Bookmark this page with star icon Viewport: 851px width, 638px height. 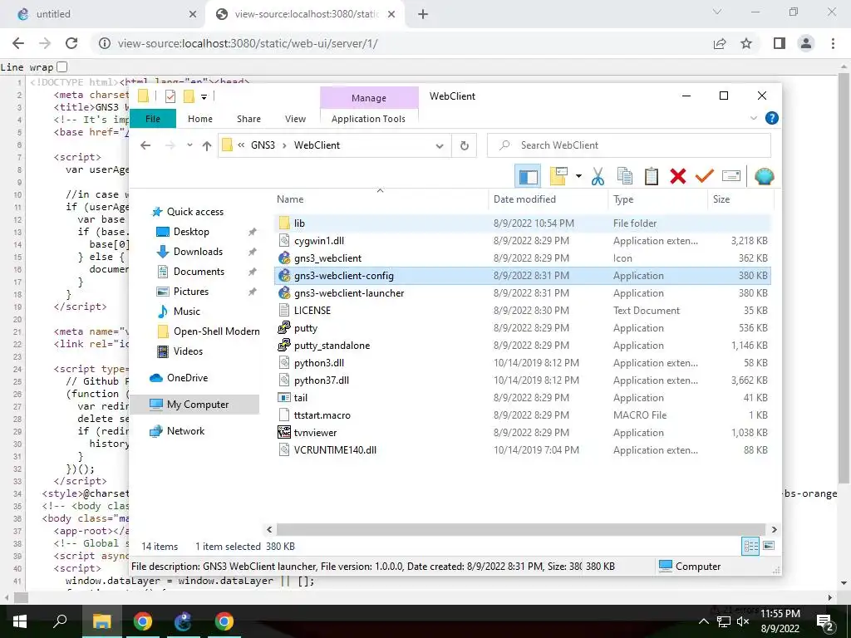(746, 43)
